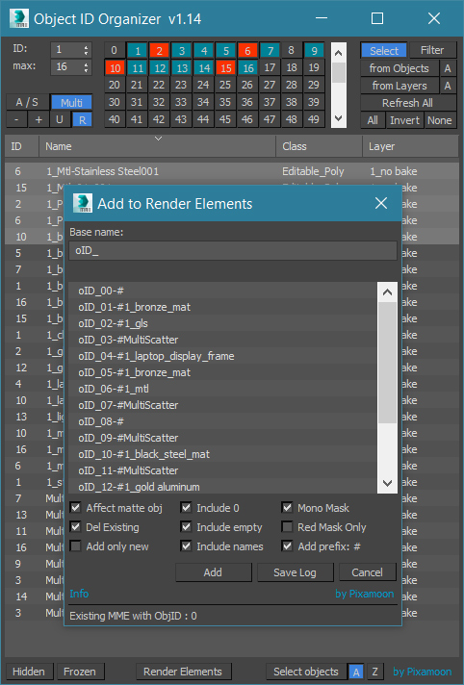Screen dimensions: 464x685
Task: Toggle the blue A sort button
Action: point(356,672)
